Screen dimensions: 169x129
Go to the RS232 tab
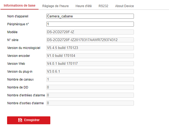[x=103, y=6]
